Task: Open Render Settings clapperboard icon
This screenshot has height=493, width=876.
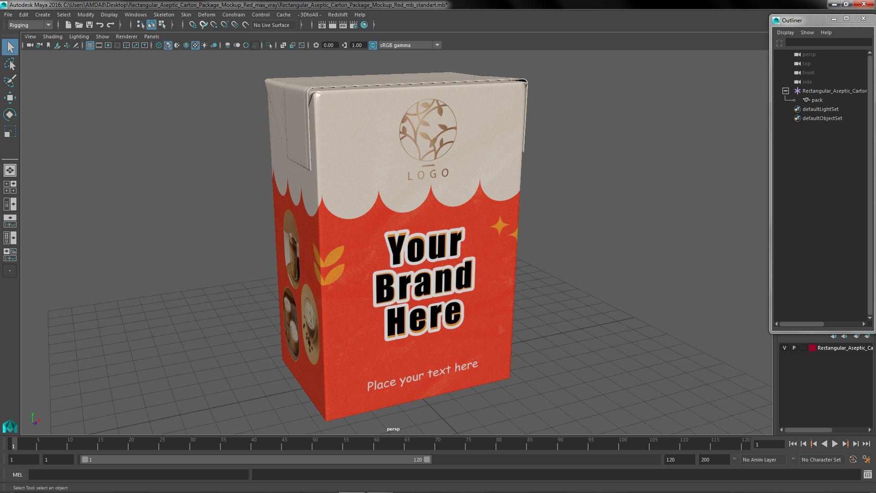Action: tap(354, 25)
